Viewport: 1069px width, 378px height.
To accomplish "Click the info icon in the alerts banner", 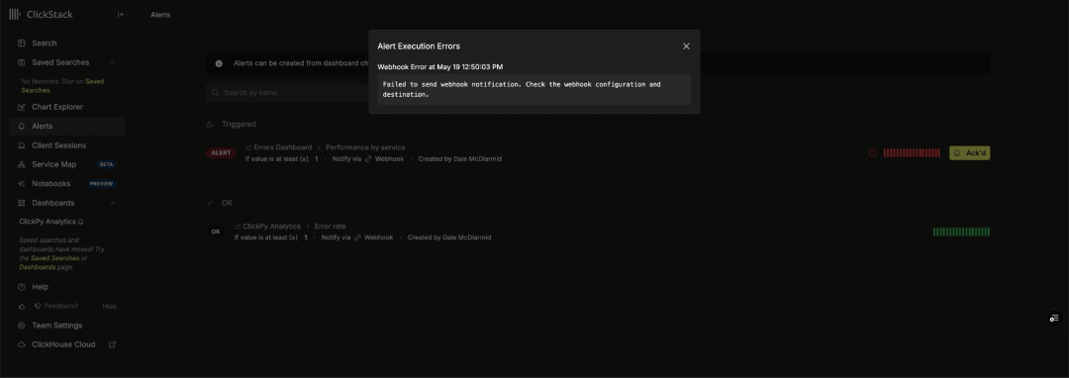I will (219, 63).
